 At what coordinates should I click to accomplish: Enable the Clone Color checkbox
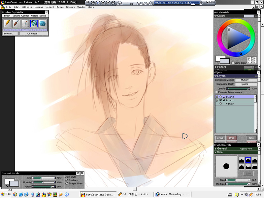click(233, 63)
